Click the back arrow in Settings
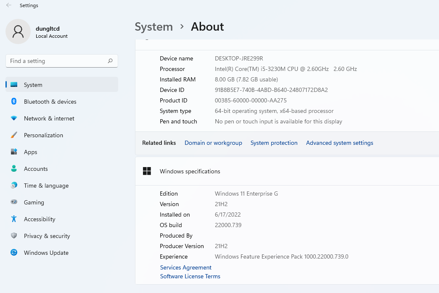This screenshot has width=439, height=293. click(9, 5)
